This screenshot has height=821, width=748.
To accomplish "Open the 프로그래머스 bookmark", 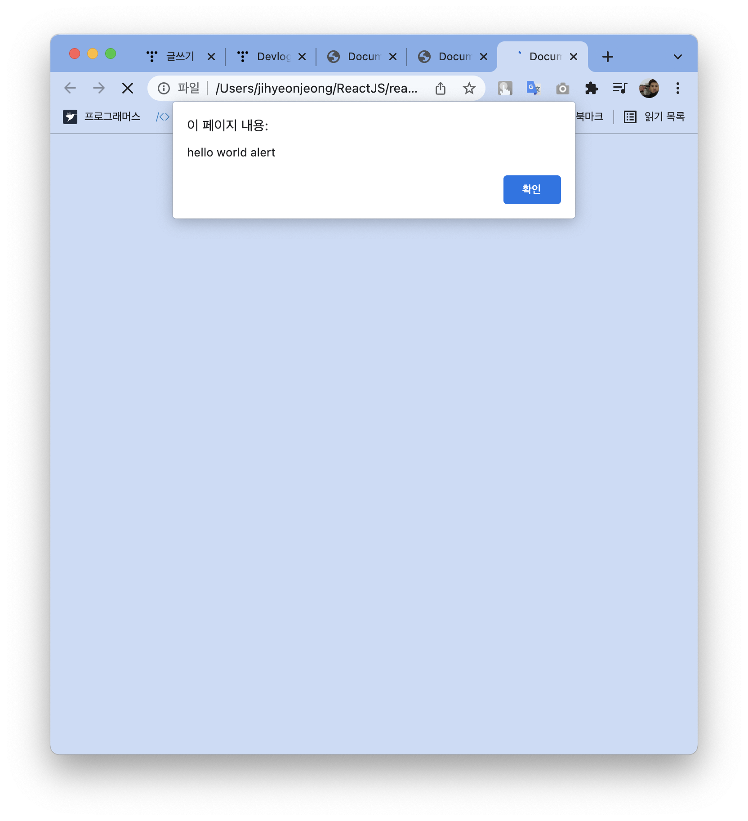I will click(x=102, y=117).
